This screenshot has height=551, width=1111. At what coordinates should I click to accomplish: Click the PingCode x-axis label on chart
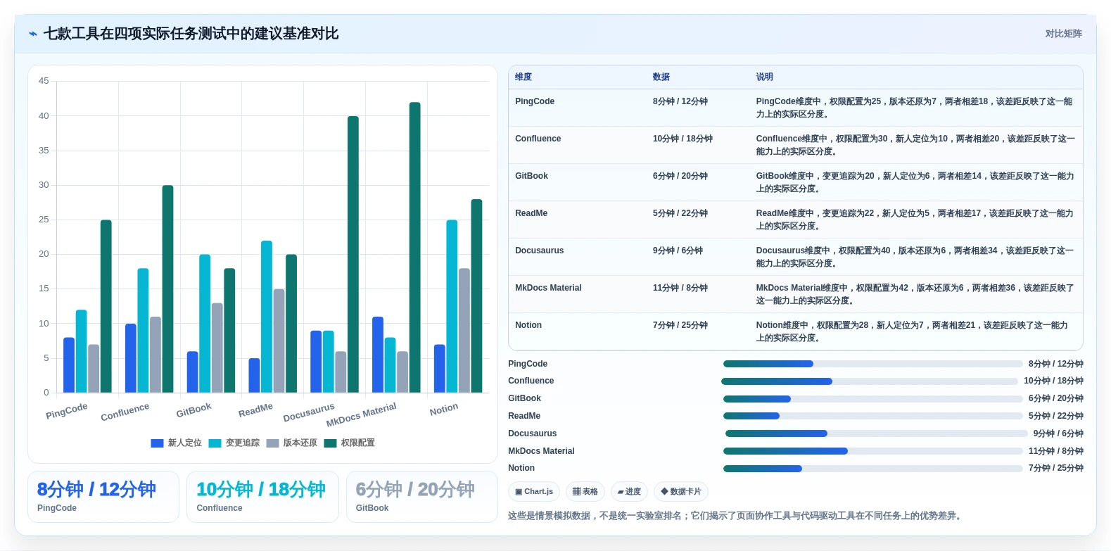67,411
